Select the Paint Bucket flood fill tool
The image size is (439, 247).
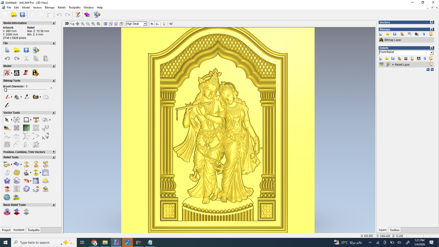tap(17, 97)
